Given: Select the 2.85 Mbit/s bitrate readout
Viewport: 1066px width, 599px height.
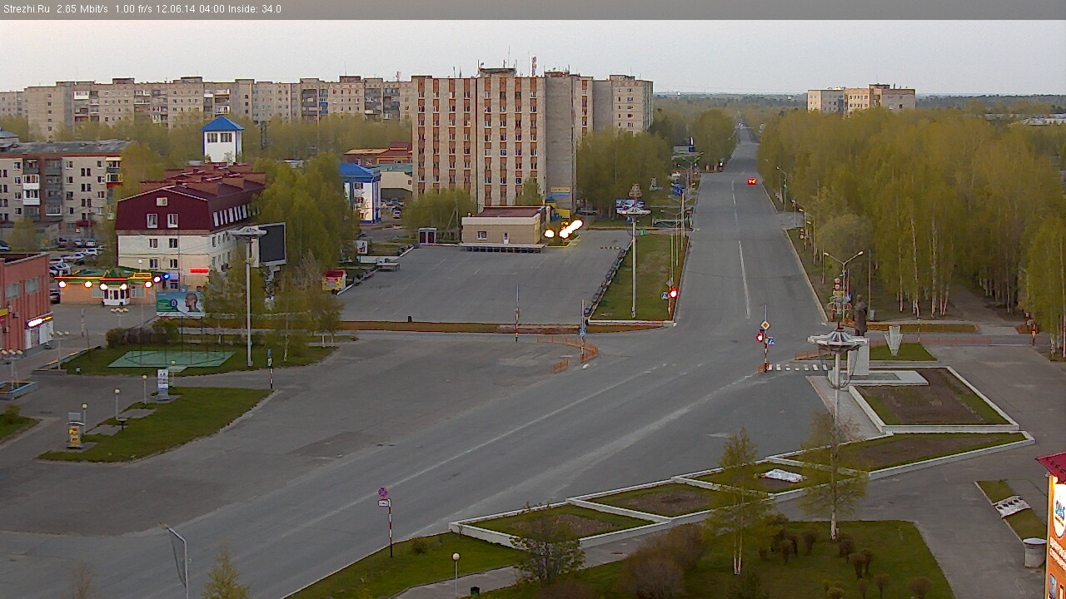Looking at the screenshot, I should [82, 9].
